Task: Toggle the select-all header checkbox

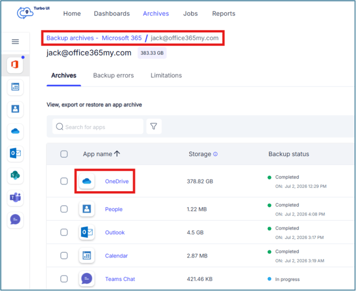Action: pos(64,154)
